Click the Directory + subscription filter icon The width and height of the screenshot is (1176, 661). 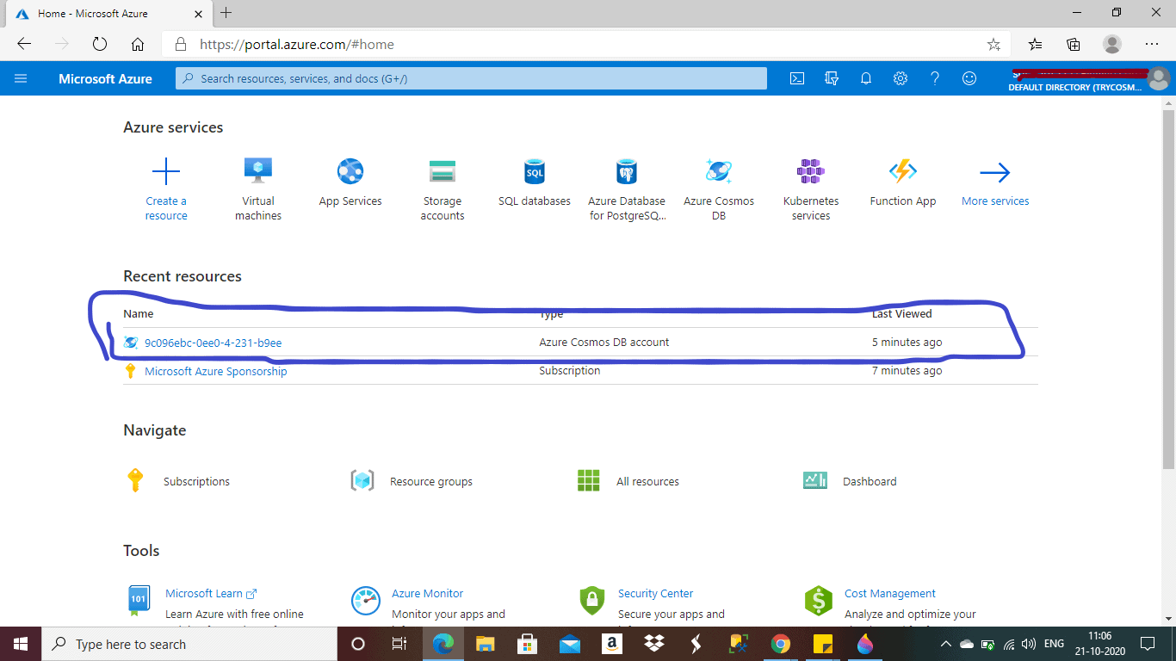(832, 78)
